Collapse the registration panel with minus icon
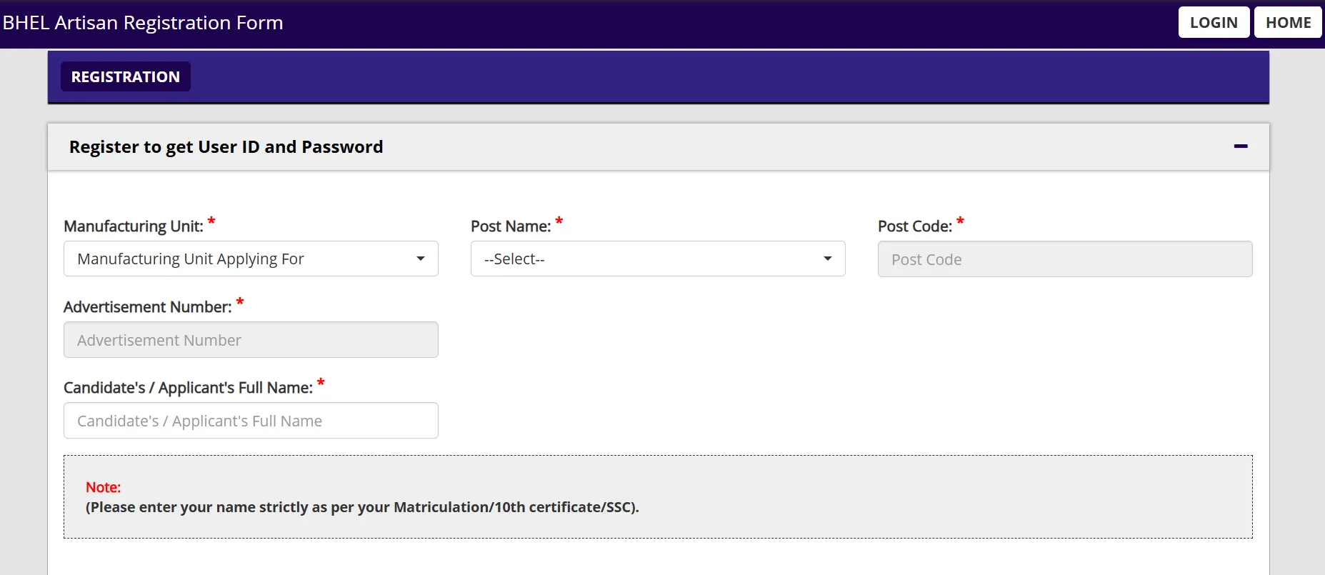 [1241, 146]
